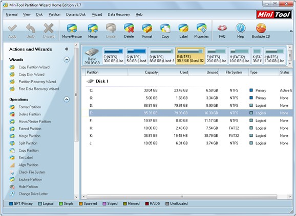Click the Format Partition sidebar icon
Screen dimensions: 296x216
(12, 107)
